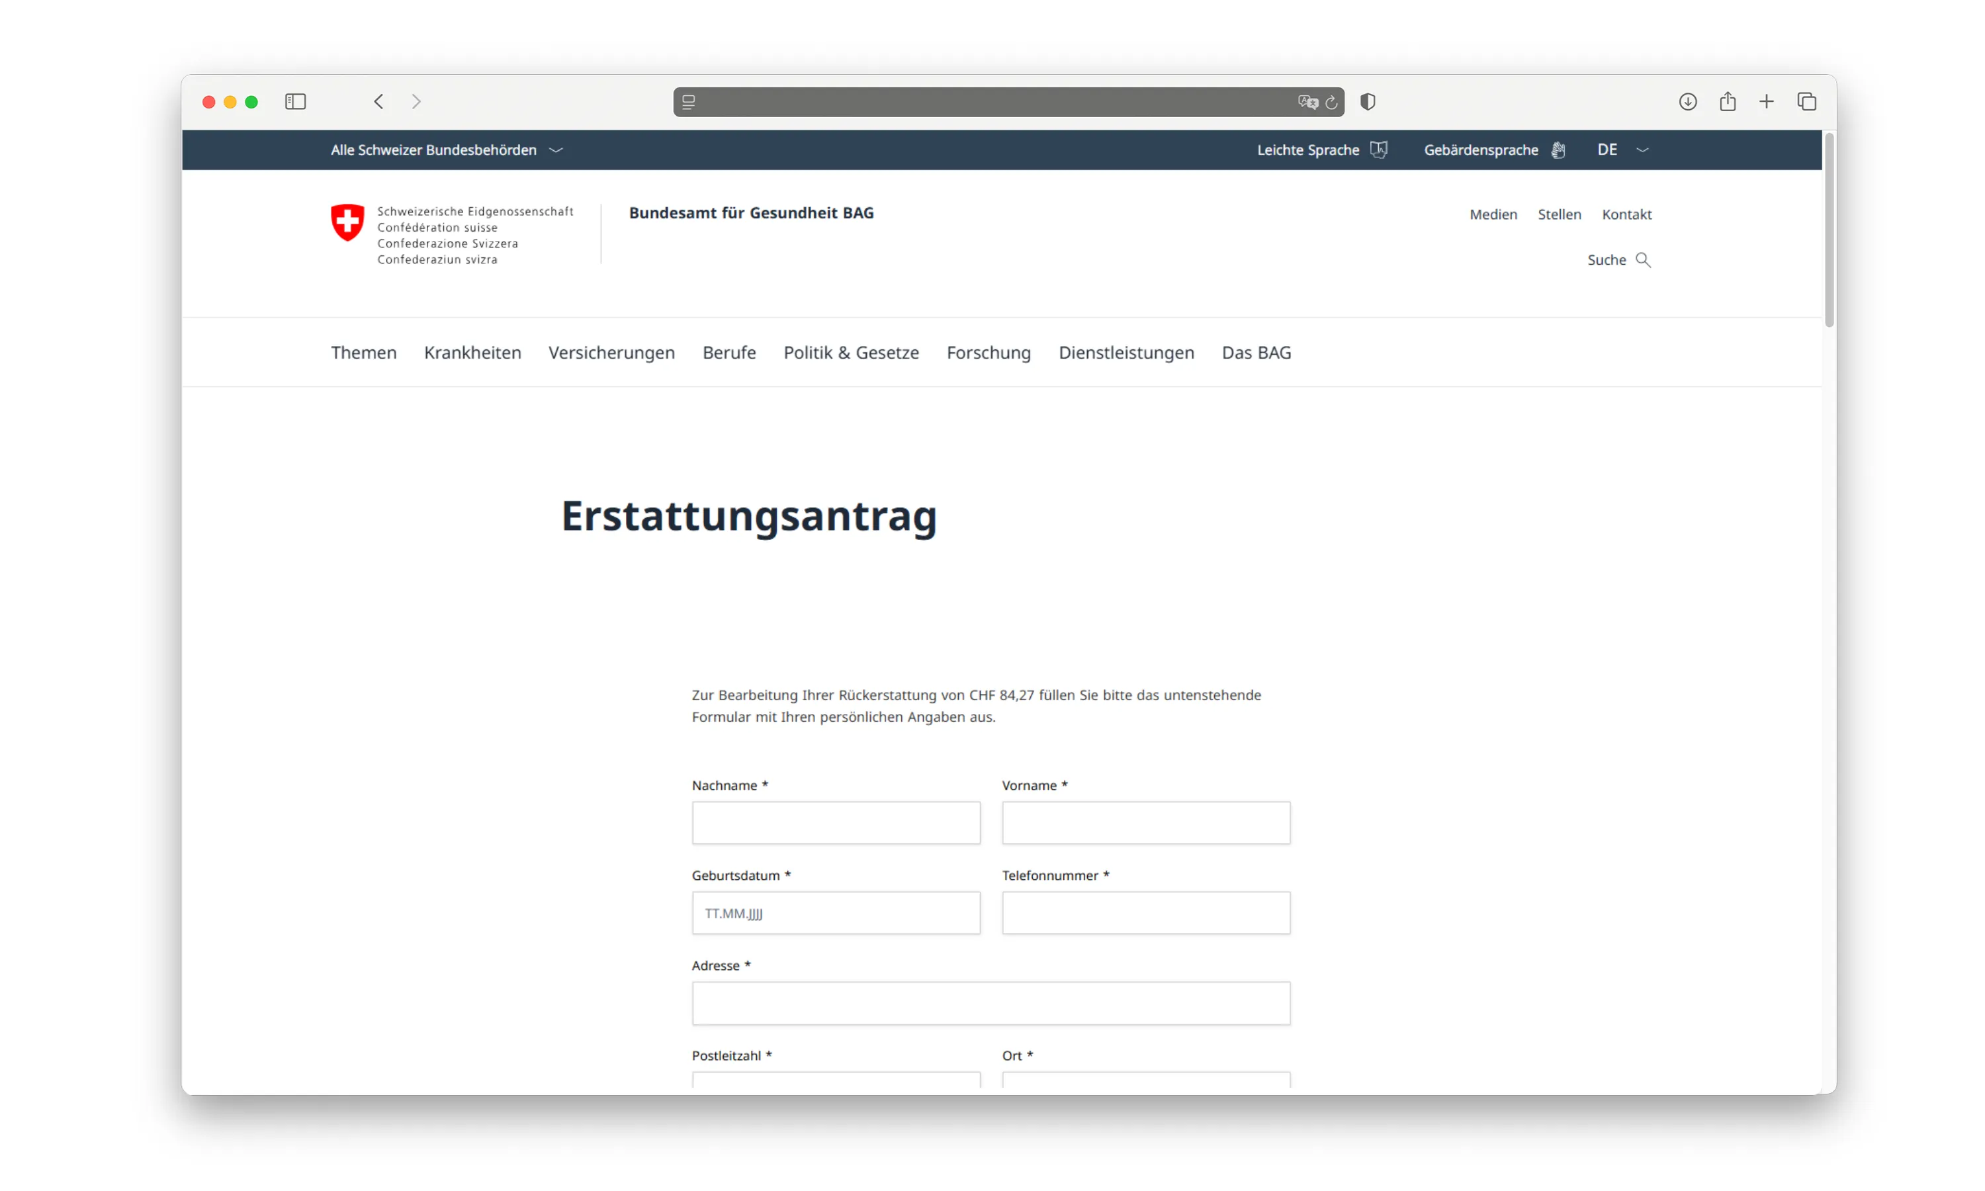Share this page
Screen dimensions: 1985x1191
[x=1728, y=101]
